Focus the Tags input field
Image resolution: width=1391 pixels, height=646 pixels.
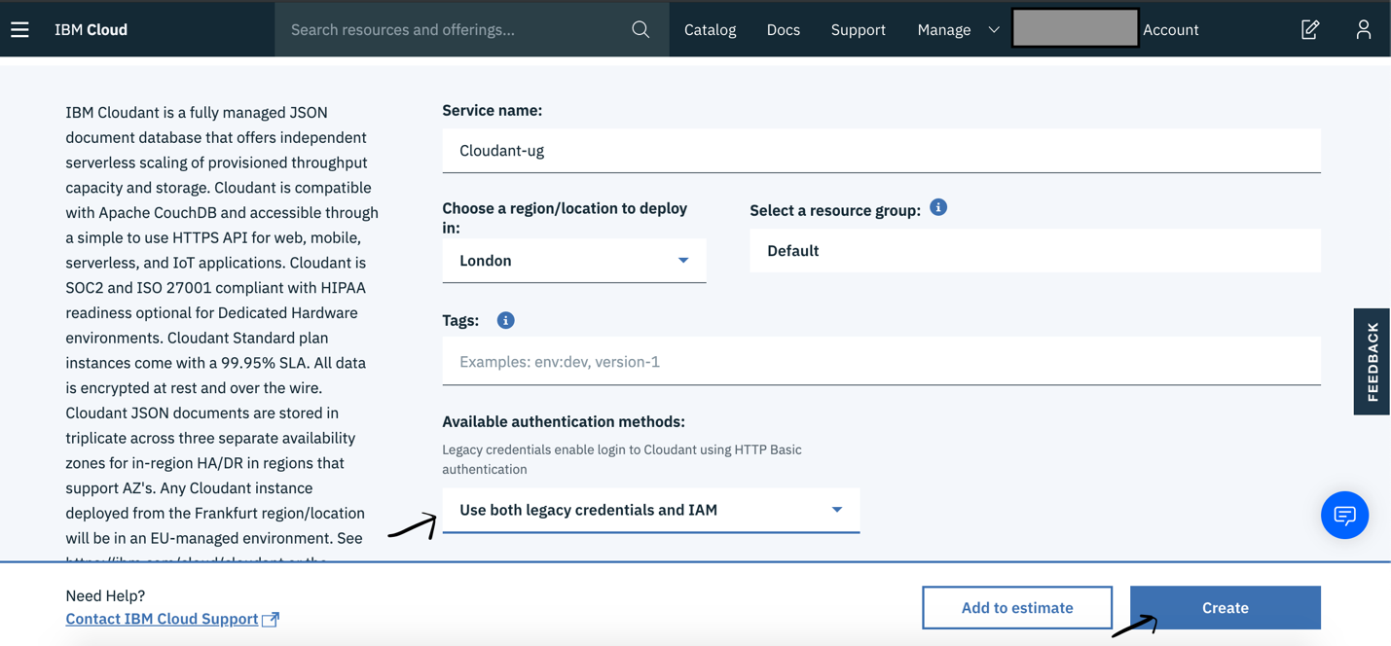[x=881, y=362]
